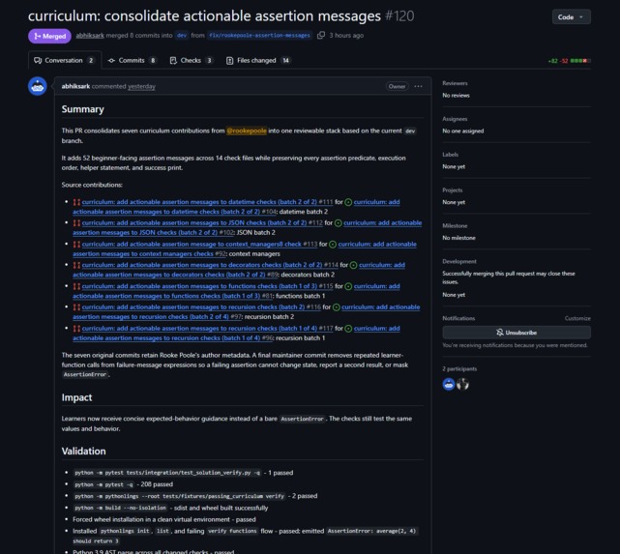The image size is (620, 554).
Task: Click the 'yesterday' comment timestamp
Action: click(141, 86)
